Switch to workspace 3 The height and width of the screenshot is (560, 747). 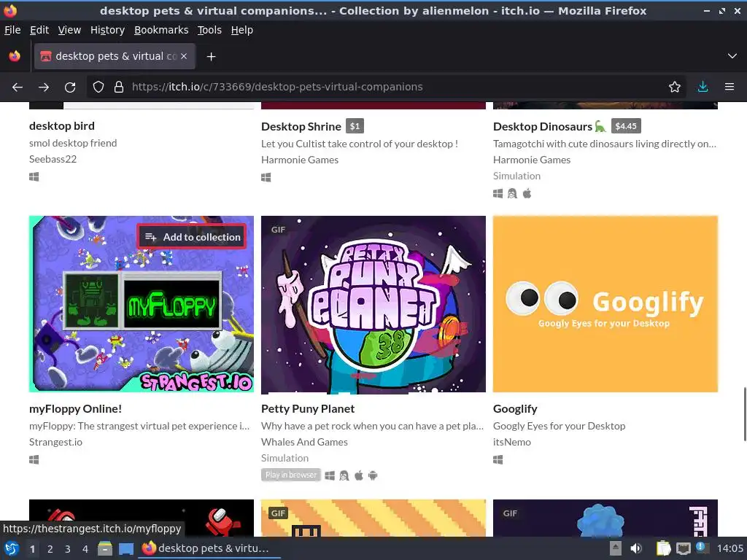pos(68,549)
